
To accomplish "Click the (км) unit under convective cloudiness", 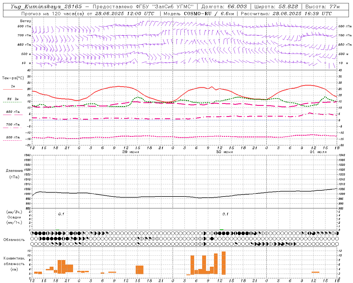I will click(x=14, y=269).
